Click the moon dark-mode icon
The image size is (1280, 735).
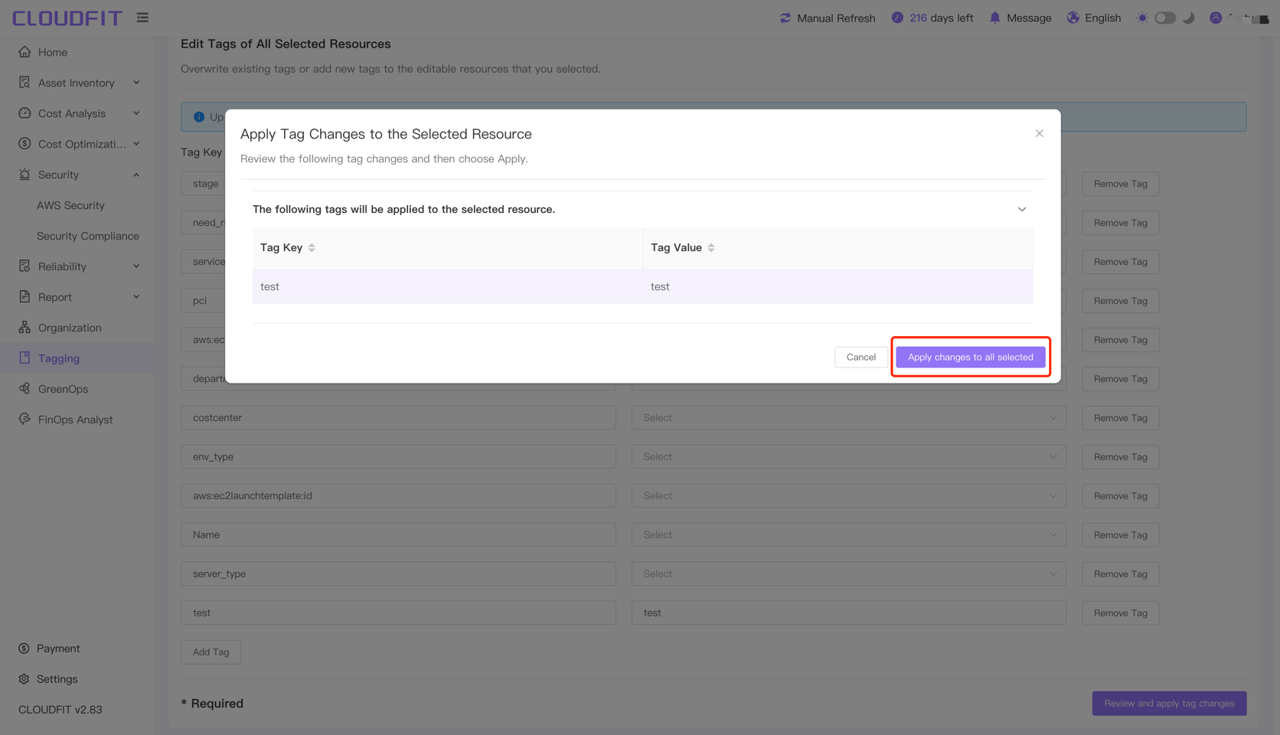pyautogui.click(x=1189, y=18)
